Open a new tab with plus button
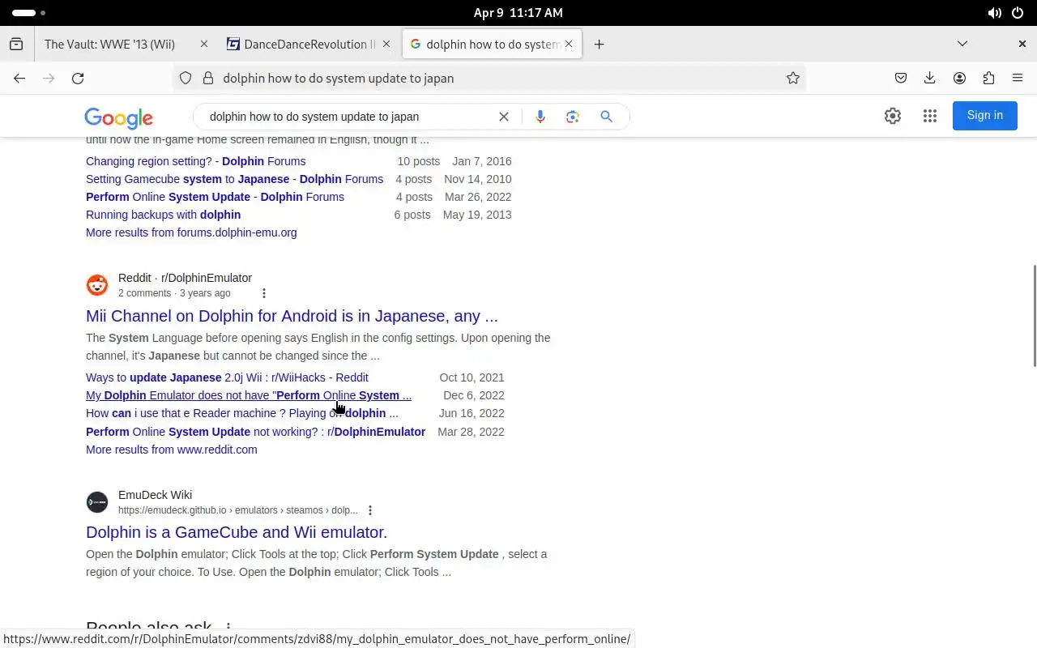The height and width of the screenshot is (648, 1037). tap(599, 45)
